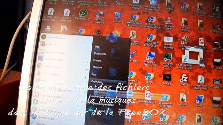This screenshot has height=125, width=223.
Task: Open parametre gopro.jpg file
Action: (x=169, y=42)
